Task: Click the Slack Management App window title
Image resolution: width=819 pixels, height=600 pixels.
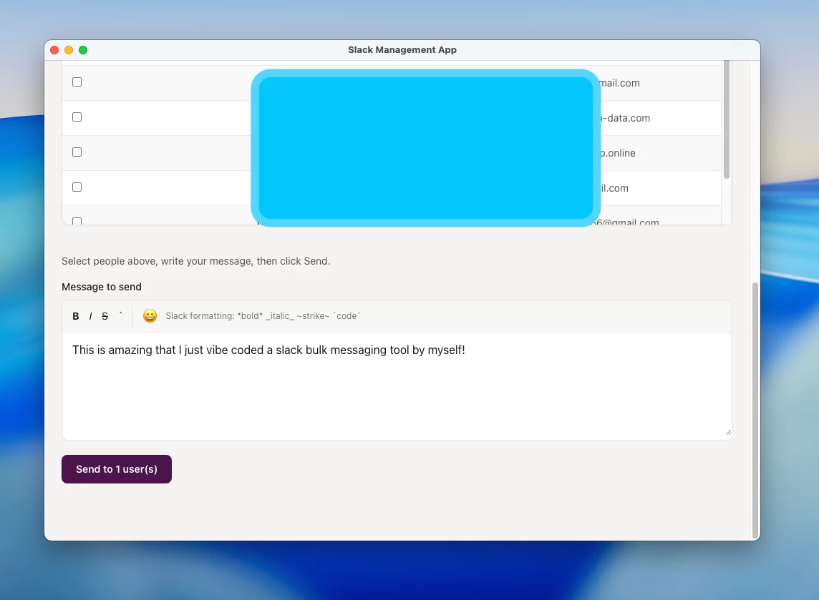Action: [402, 49]
